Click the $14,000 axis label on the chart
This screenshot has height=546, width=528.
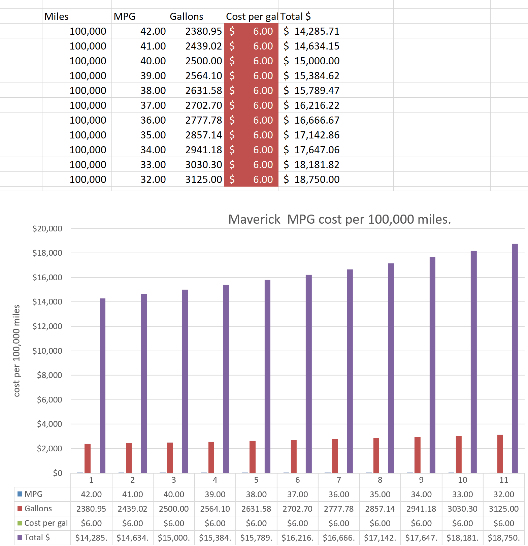click(x=47, y=302)
